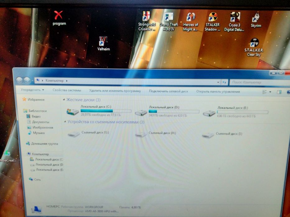Click 'Подключить сетевой диск'
Viewport: 290px width, 217px height.
click(x=168, y=91)
